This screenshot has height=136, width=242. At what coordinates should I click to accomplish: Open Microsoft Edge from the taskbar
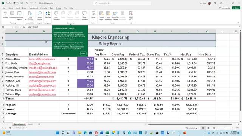point(85,133)
